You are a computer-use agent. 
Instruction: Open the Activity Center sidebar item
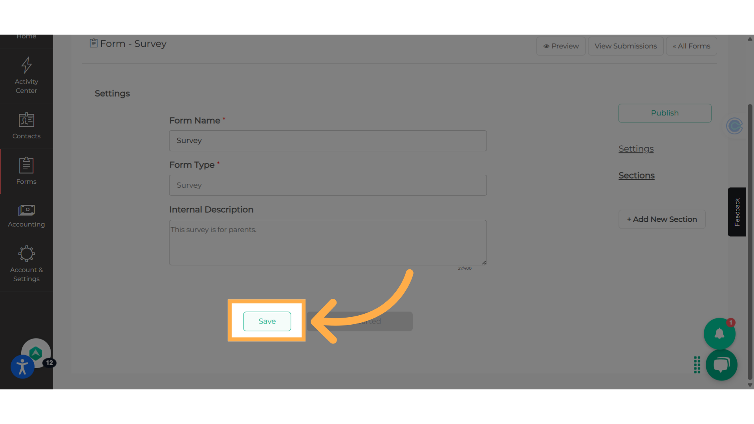26,76
